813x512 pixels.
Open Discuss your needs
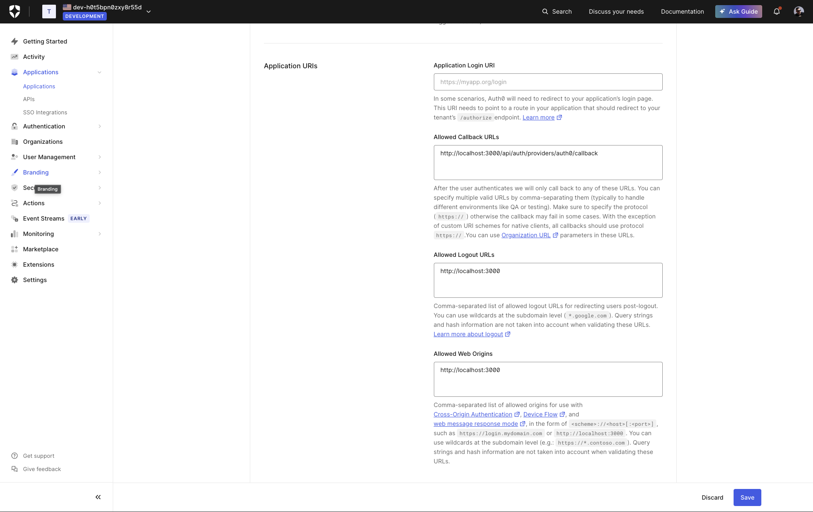pos(616,12)
